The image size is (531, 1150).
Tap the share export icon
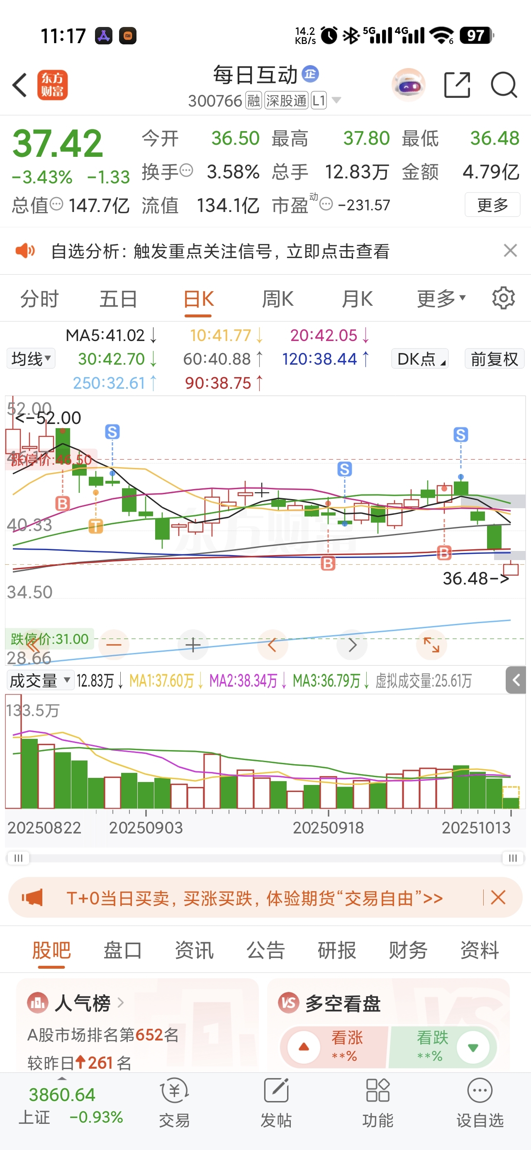coord(457,85)
